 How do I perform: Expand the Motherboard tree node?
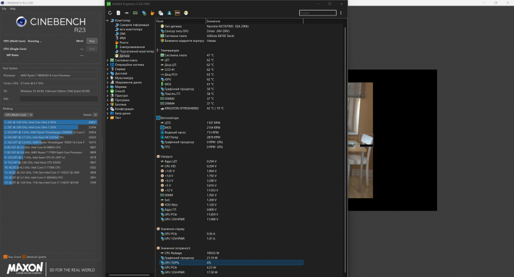click(108, 60)
